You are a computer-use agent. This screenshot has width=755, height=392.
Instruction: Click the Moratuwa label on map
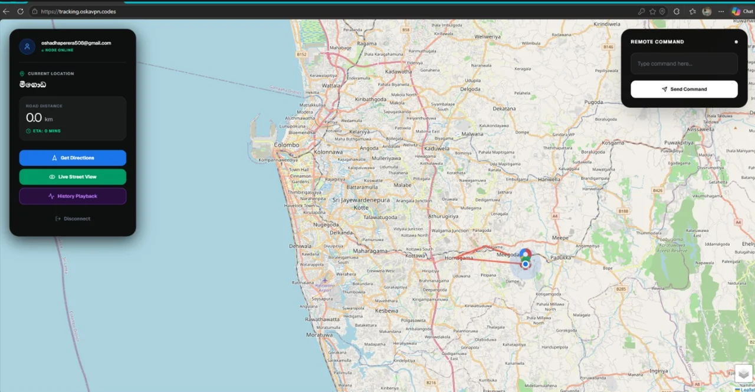click(x=319, y=335)
